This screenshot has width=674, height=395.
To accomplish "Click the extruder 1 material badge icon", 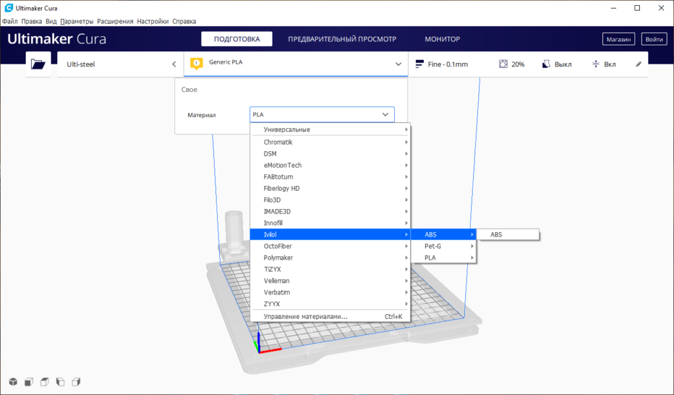I will [x=195, y=64].
